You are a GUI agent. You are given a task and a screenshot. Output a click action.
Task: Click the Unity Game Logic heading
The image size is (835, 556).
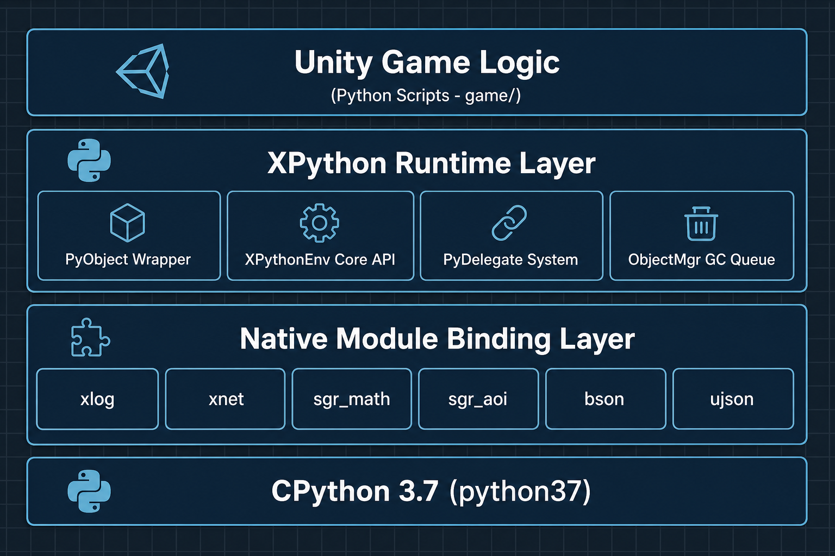pyautogui.click(x=427, y=63)
